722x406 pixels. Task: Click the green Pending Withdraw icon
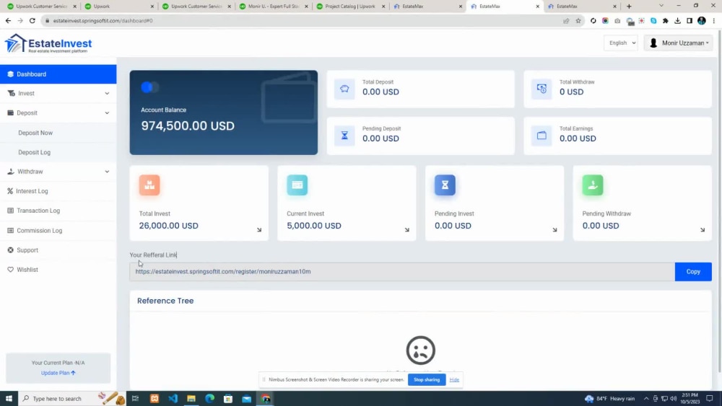click(x=593, y=185)
